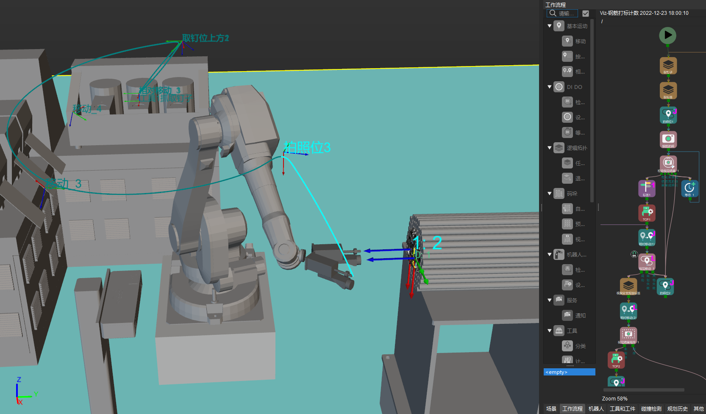Viewport: 706px width, 414px height.
Task: Click the green start play node
Action: [x=667, y=35]
